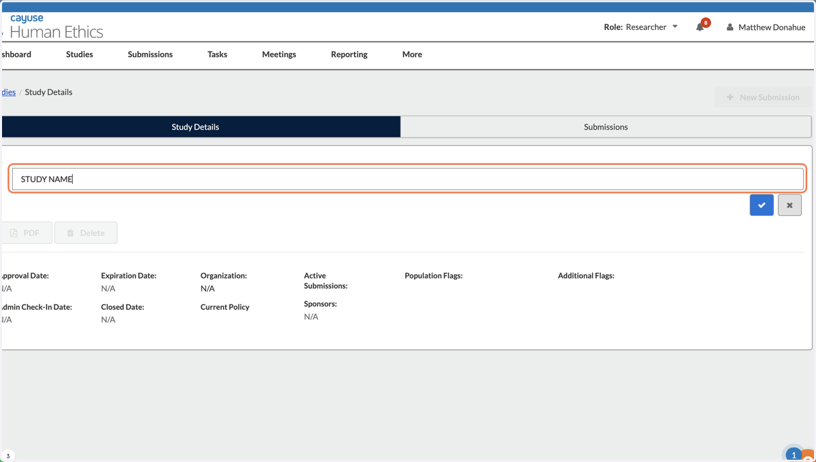Click the Active Submissions label

tap(326, 281)
